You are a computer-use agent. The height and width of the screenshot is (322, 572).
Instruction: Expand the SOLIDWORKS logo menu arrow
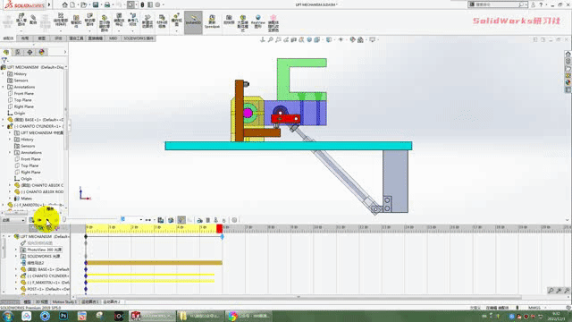(49, 4)
